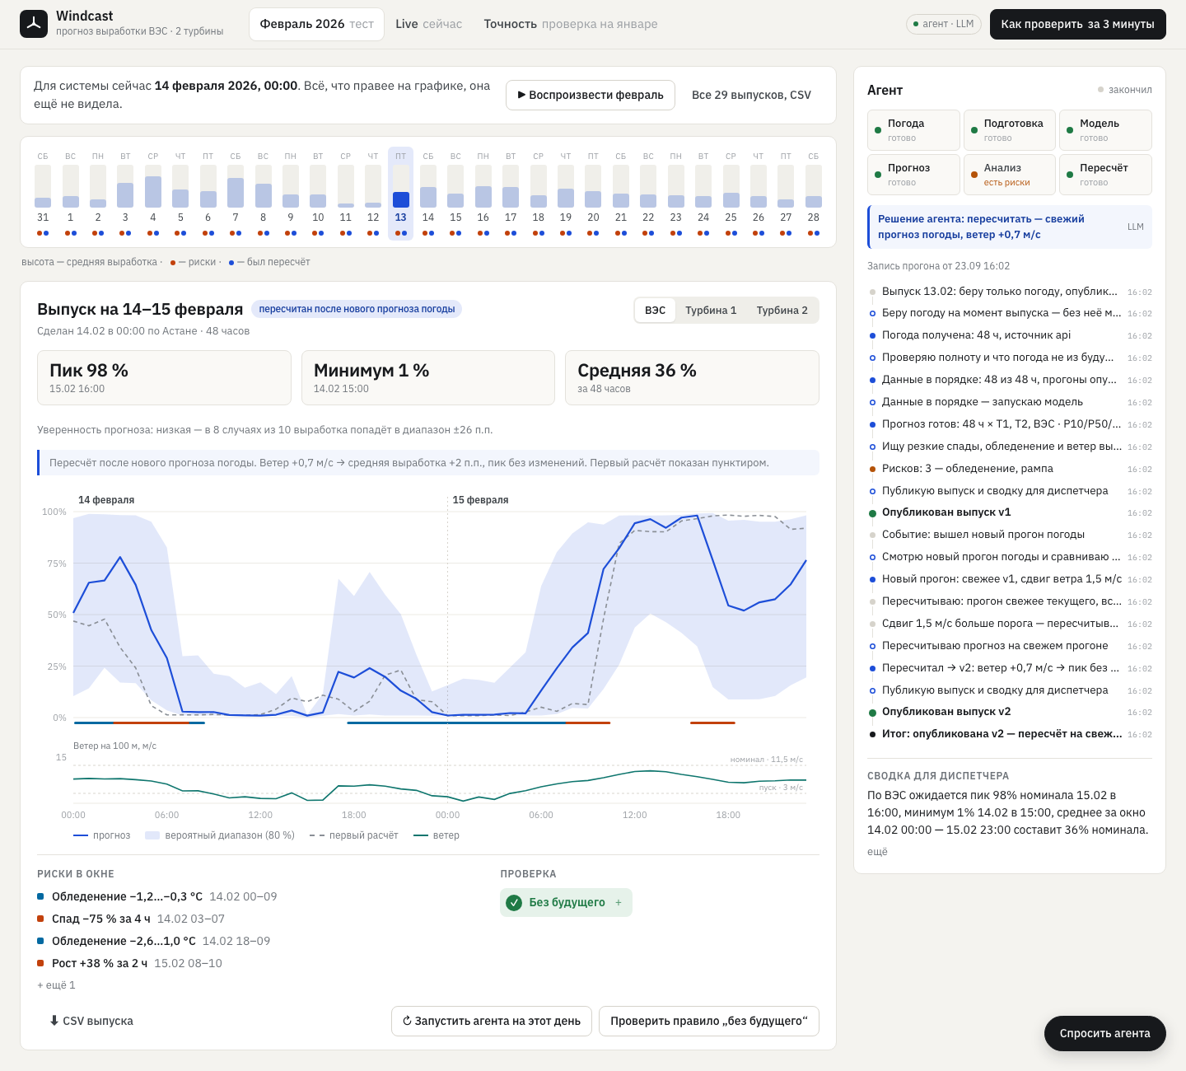Select day 7 bar in the timeline
Image resolution: width=1186 pixels, height=1071 pixels.
pyautogui.click(x=236, y=194)
